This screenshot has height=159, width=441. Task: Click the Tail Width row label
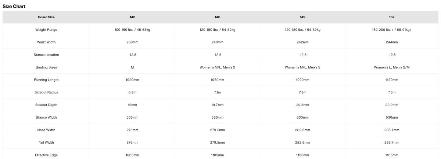click(x=46, y=143)
